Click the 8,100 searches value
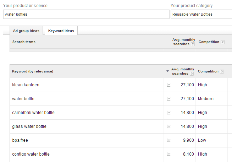 pyautogui.click(x=188, y=154)
